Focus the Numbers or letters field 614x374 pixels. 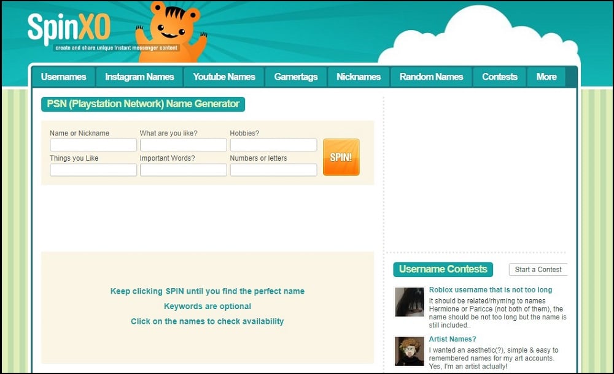[273, 170]
